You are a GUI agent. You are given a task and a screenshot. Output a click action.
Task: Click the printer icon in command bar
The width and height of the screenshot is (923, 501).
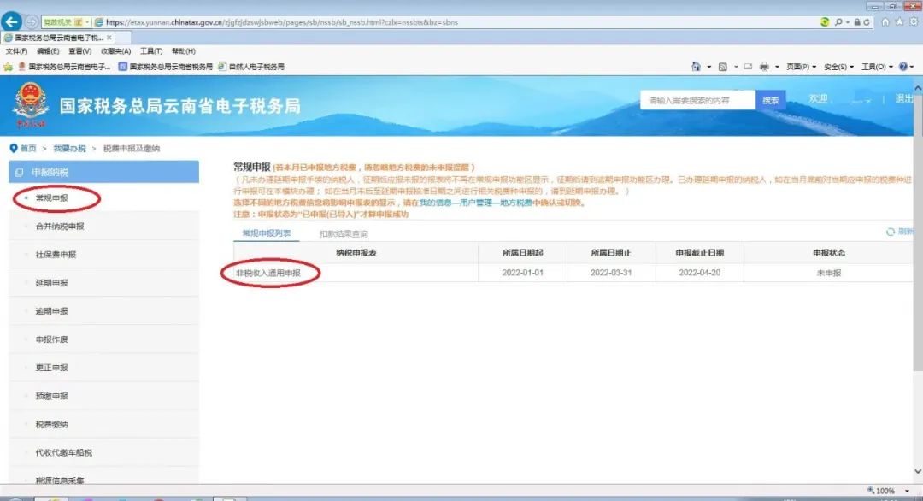click(x=763, y=67)
